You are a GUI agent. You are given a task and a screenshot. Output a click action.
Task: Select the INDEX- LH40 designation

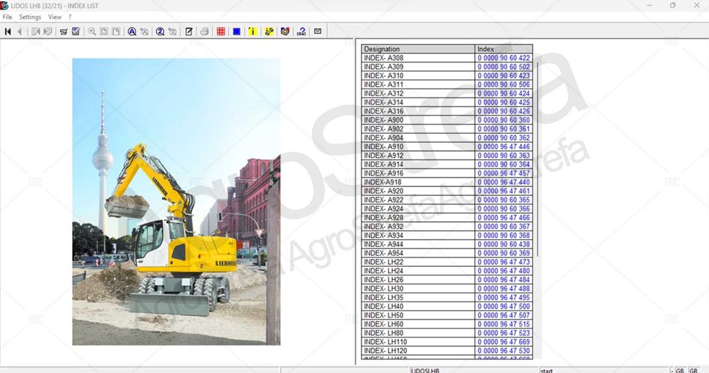pyautogui.click(x=384, y=306)
